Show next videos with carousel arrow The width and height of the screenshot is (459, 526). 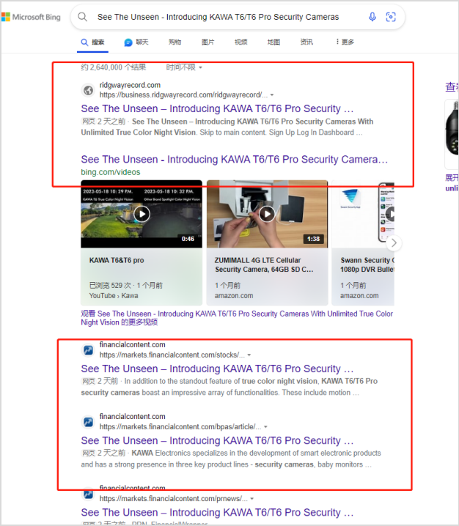[x=394, y=243]
